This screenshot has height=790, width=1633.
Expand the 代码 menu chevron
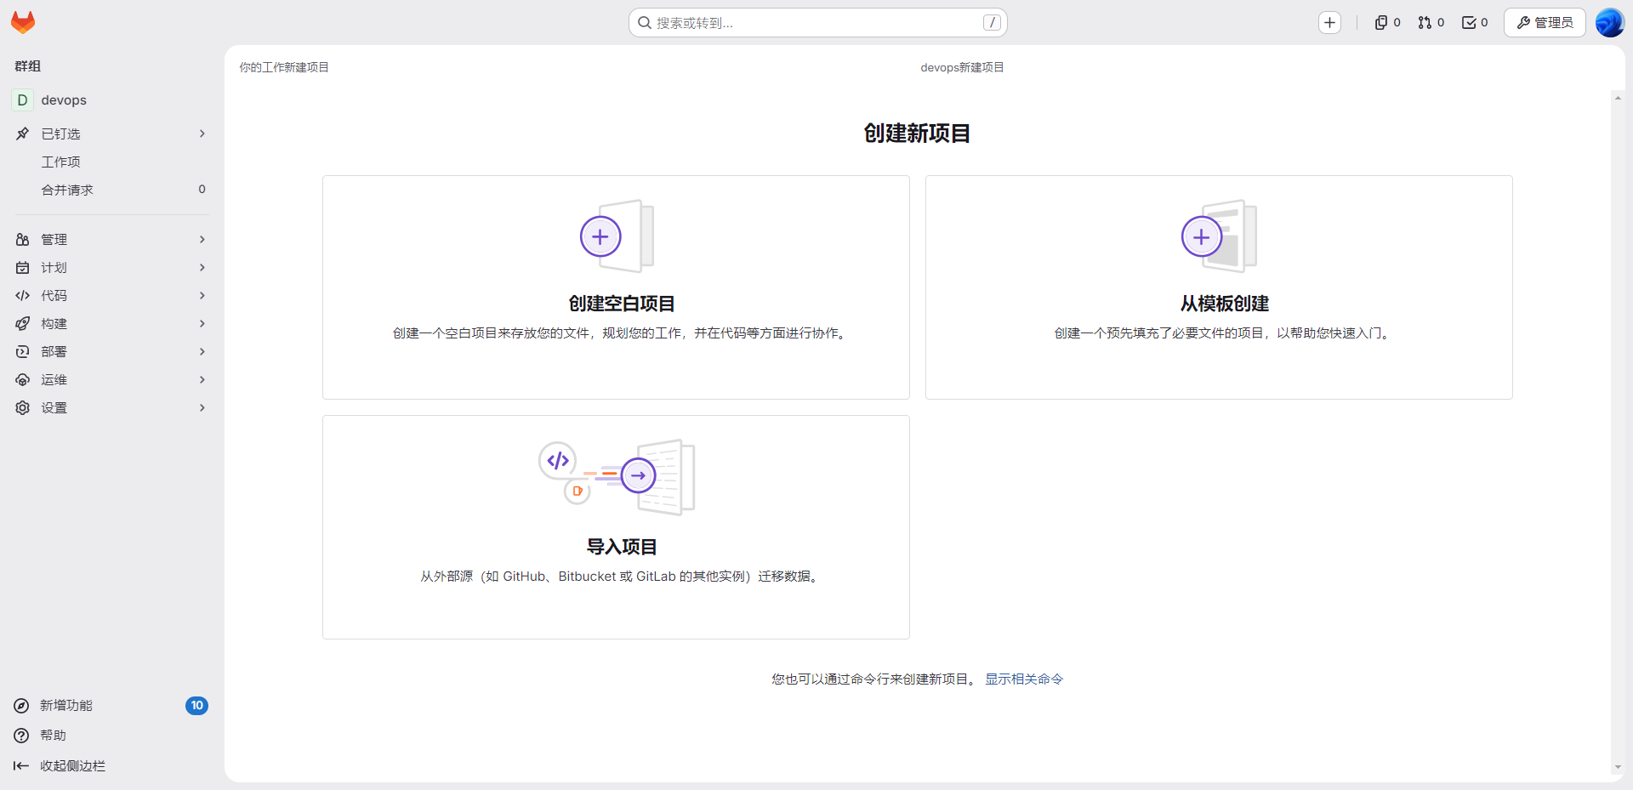point(202,296)
